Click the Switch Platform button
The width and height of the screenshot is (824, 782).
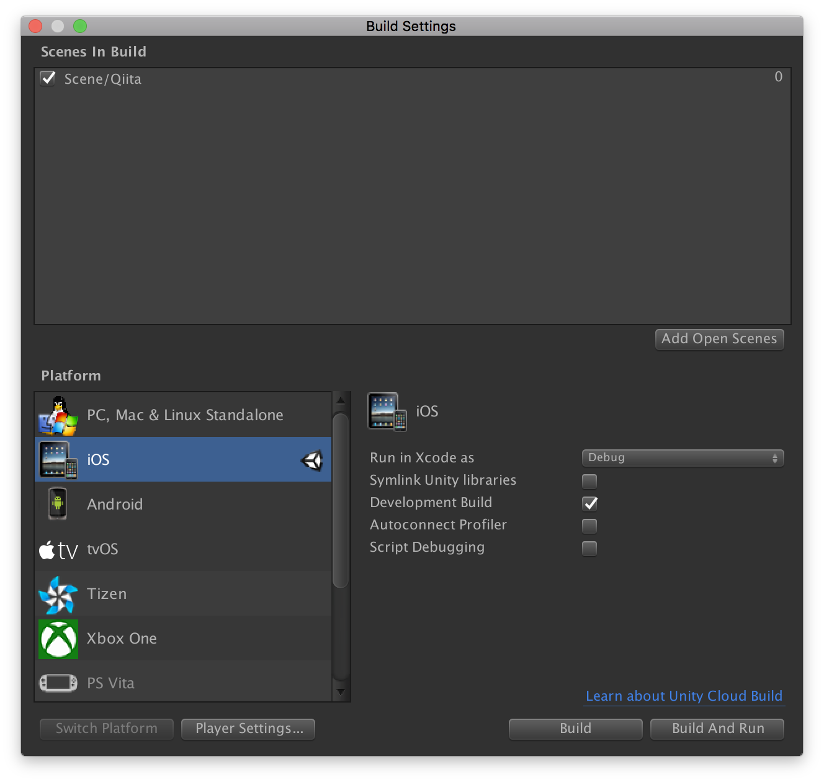pos(107,729)
